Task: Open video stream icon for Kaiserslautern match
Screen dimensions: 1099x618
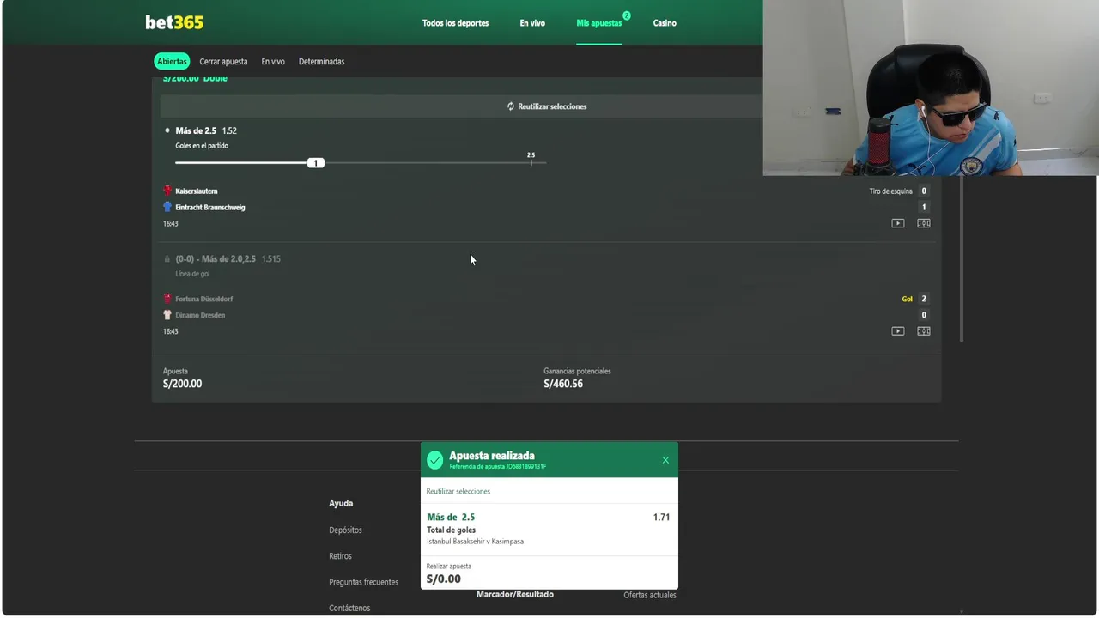Action: (897, 223)
